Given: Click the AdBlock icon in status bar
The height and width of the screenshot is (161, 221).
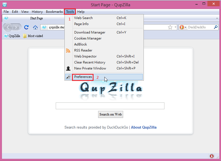Looking at the screenshot, I should click(211, 156).
